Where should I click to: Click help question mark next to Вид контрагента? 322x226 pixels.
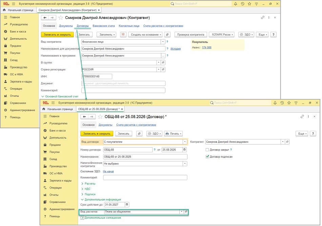point(167,42)
